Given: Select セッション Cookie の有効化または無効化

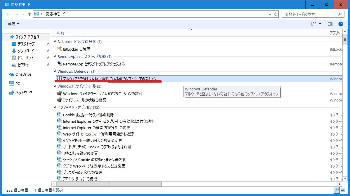Looking at the screenshot, I should click(94, 160).
